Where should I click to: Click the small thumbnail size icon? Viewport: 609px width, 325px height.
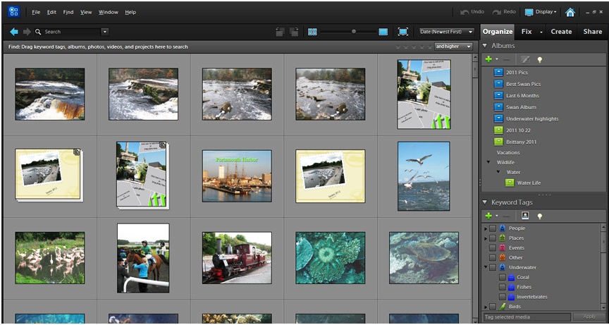point(312,32)
